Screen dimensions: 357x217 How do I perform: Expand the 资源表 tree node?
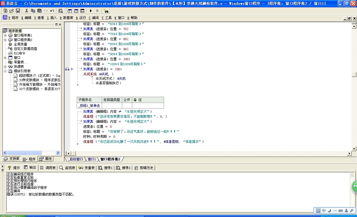pos(5,67)
